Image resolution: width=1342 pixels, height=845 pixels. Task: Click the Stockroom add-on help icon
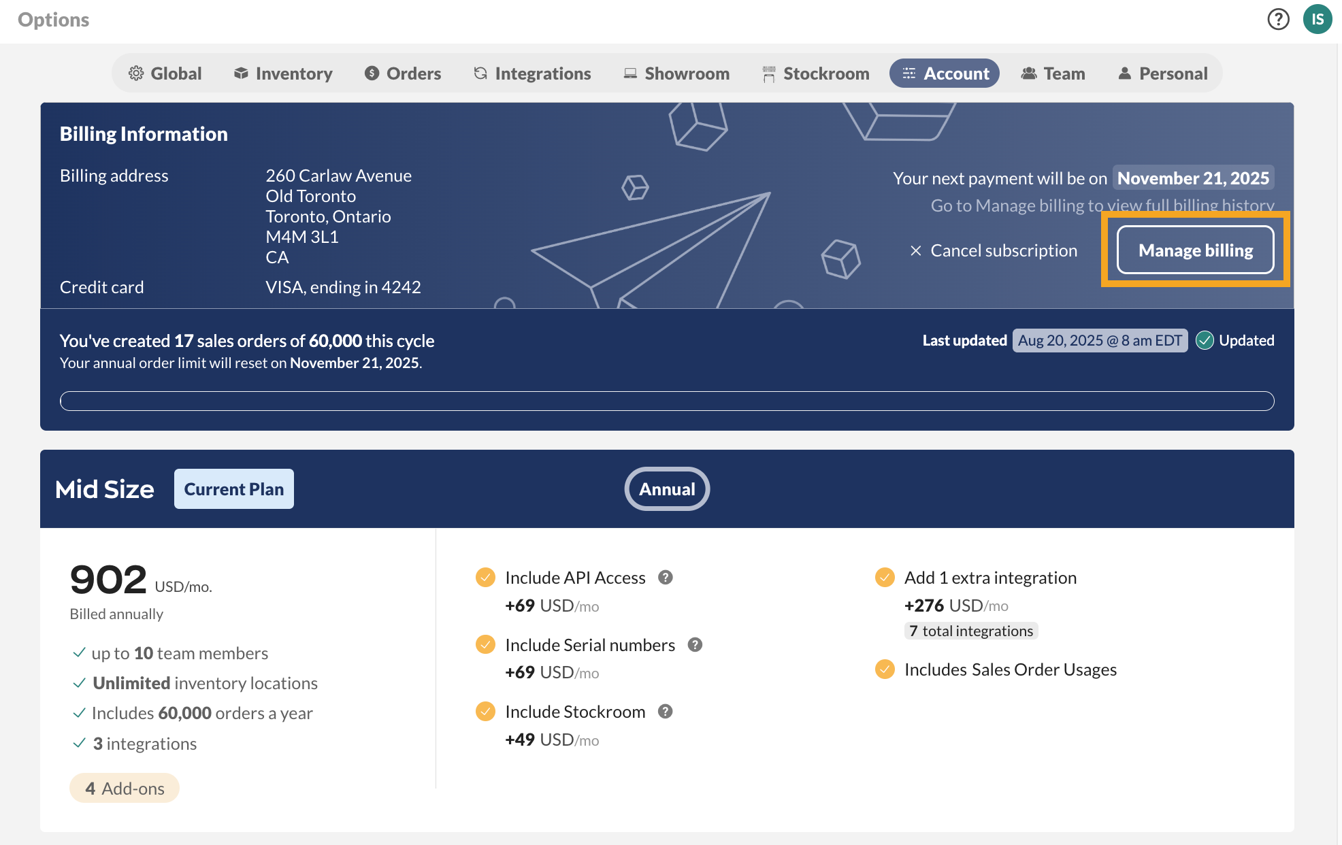tap(665, 711)
